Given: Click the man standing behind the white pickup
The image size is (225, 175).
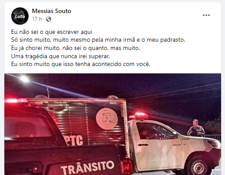Looking at the screenshot, I should point(196,128).
